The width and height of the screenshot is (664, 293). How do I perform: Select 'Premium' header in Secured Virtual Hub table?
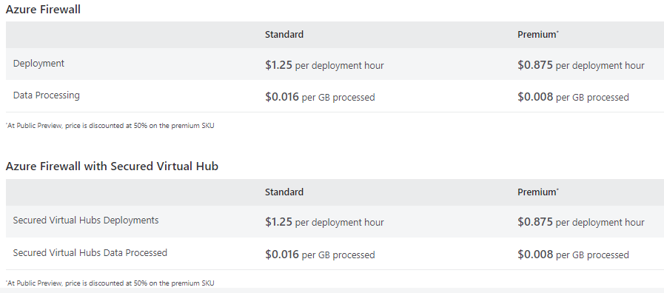pos(538,192)
